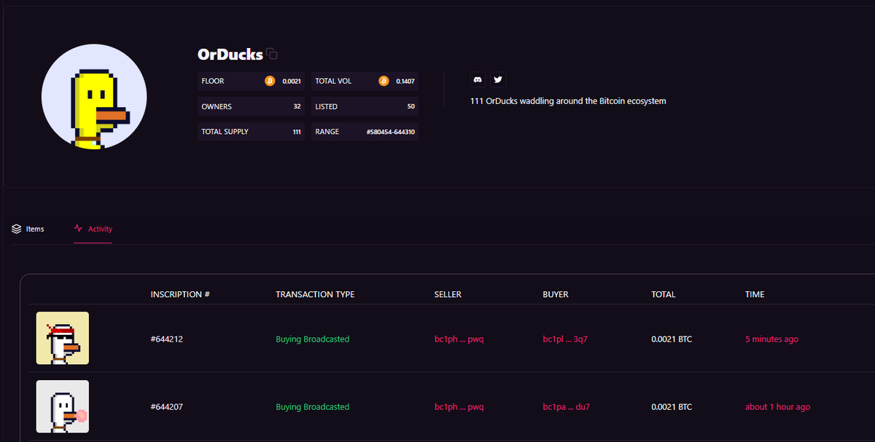Click the TOTAL column header
The width and height of the screenshot is (875, 442).
pos(664,295)
